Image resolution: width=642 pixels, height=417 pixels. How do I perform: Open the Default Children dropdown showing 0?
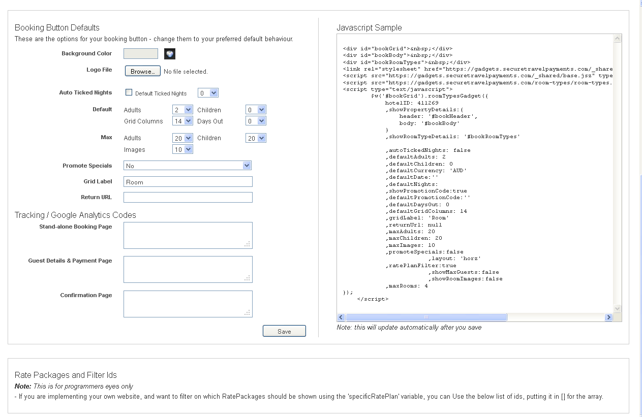[x=256, y=110]
